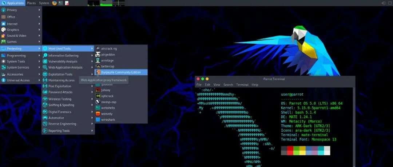Click 'OS: Parrot OS 5.0 (LTS) x86_64' line
This screenshot has height=167, width=393.
tap(311, 103)
